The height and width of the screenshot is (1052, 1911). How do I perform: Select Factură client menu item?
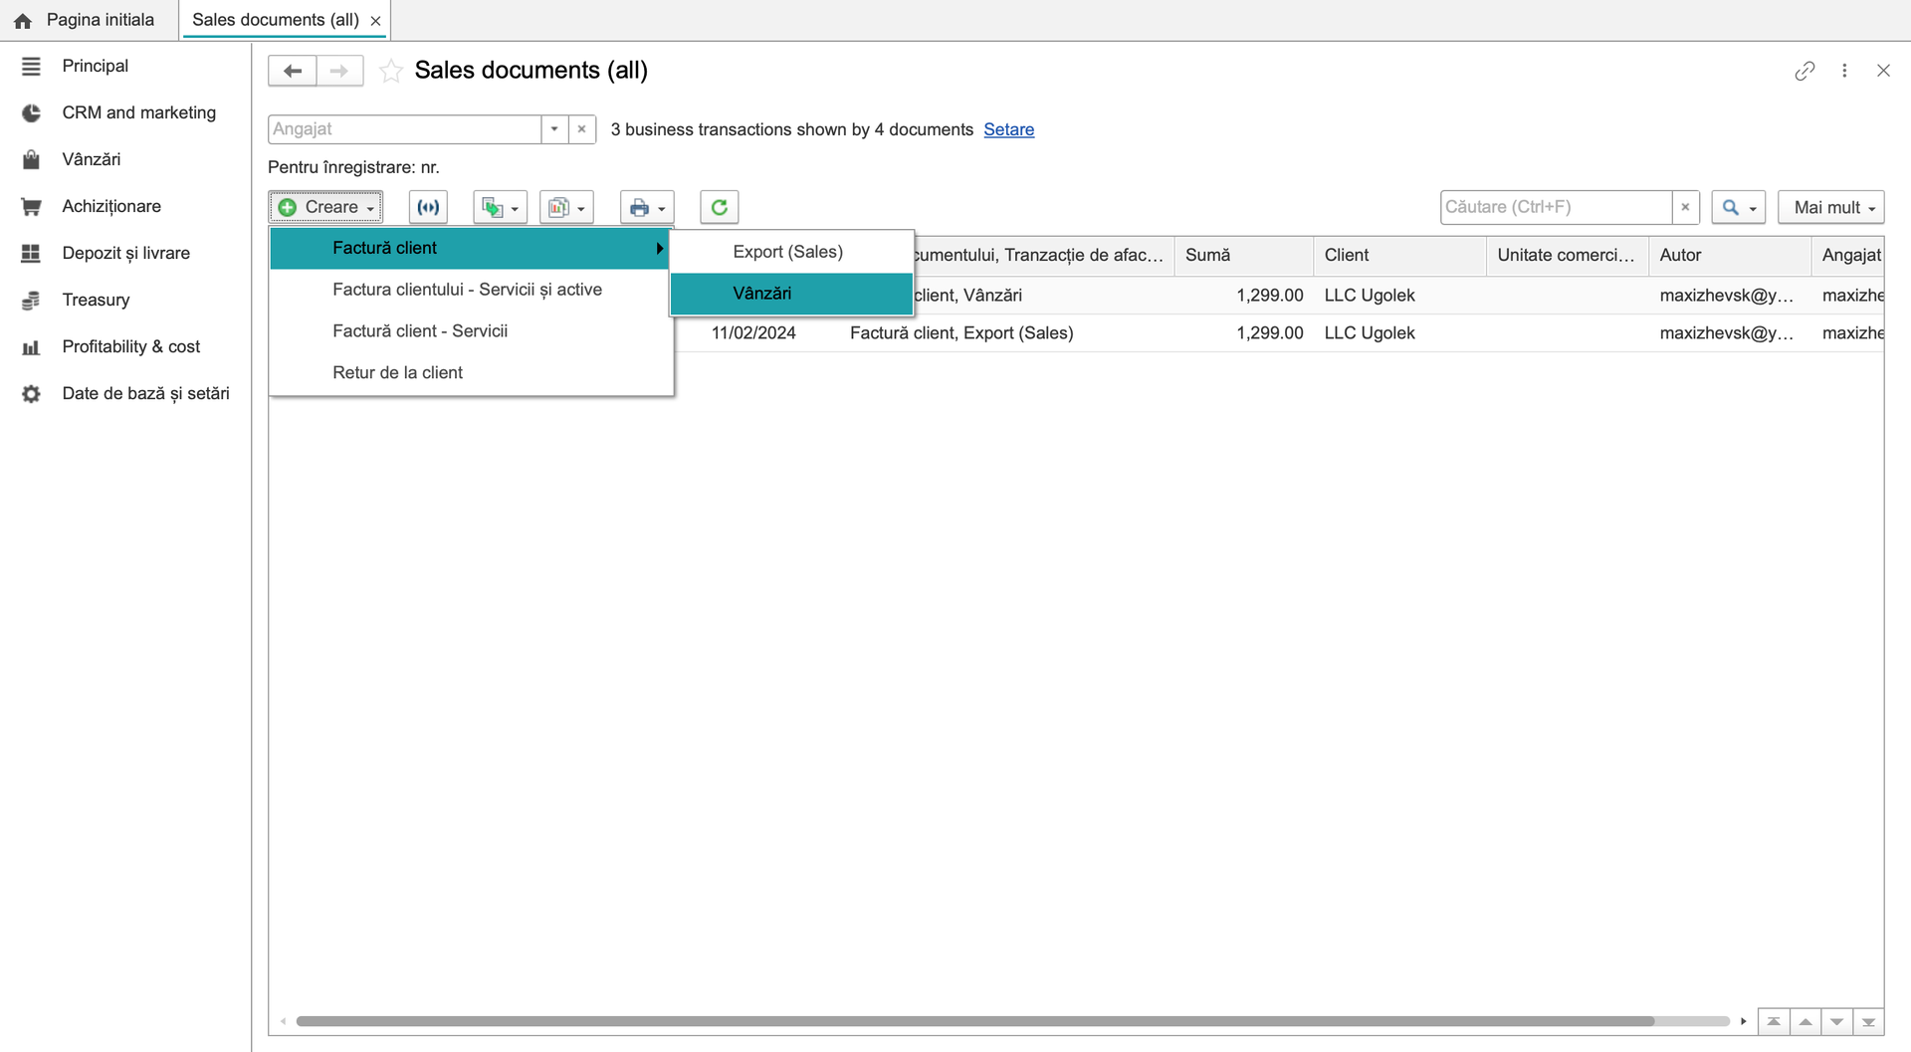point(469,248)
